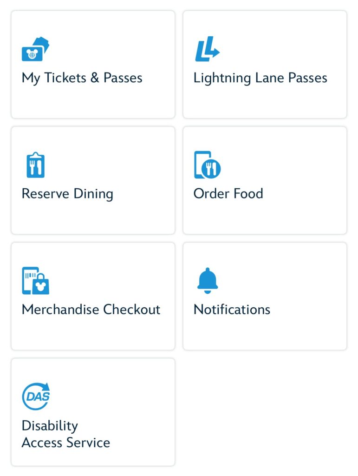Image resolution: width=358 pixels, height=476 pixels.
Task: Click the "Merchandise Checkout" label
Action: pos(91,310)
